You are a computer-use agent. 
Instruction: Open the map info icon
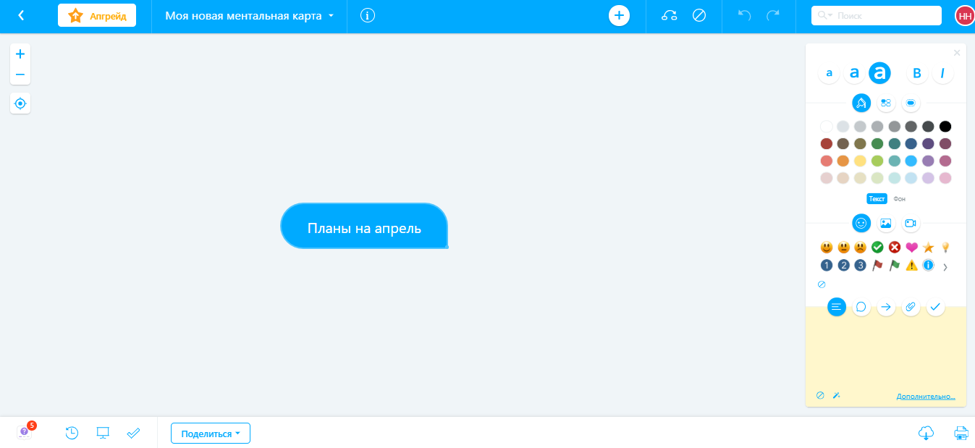coord(368,15)
